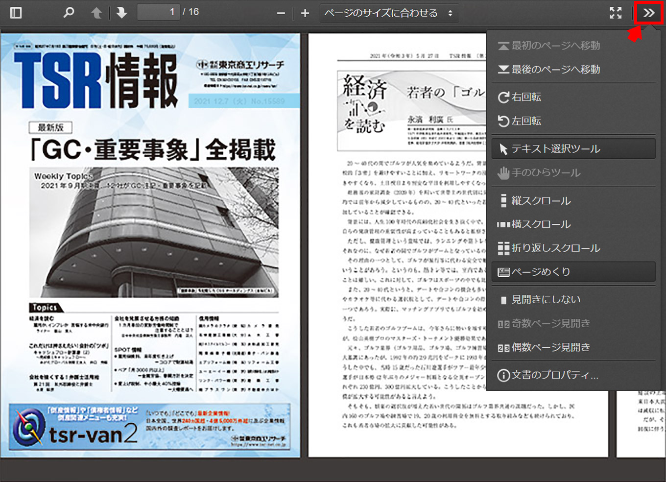Viewport: 666px width, 482px height.
Task: Click the 最新版 label on cover
Action: coord(51,127)
